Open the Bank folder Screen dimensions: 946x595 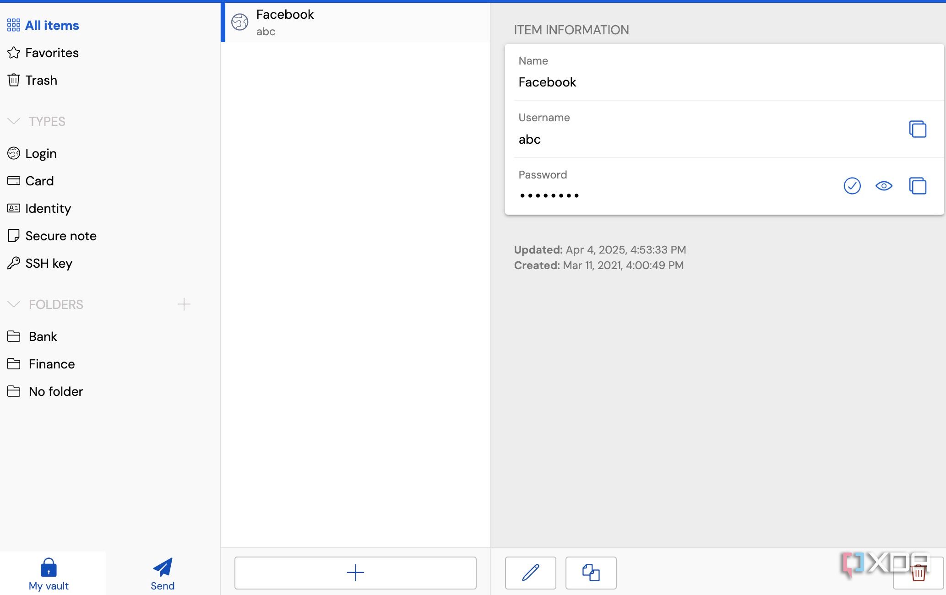click(x=43, y=336)
